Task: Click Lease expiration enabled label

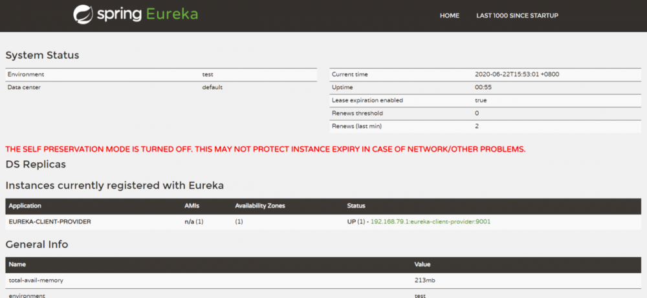Action: click(x=367, y=100)
